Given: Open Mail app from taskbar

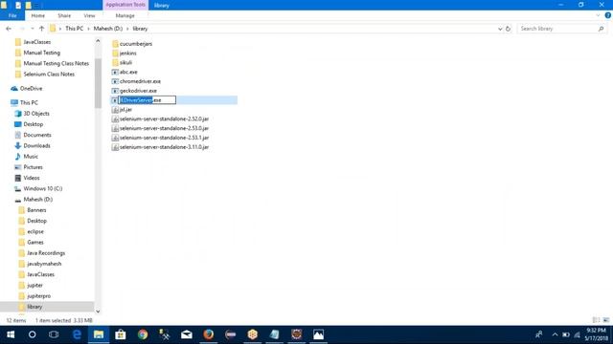Looking at the screenshot, I should pos(187,334).
